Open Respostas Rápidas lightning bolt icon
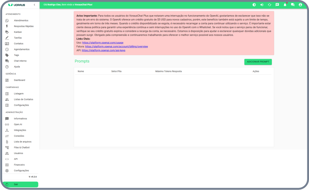This screenshot has width=309, height=190. (7, 26)
